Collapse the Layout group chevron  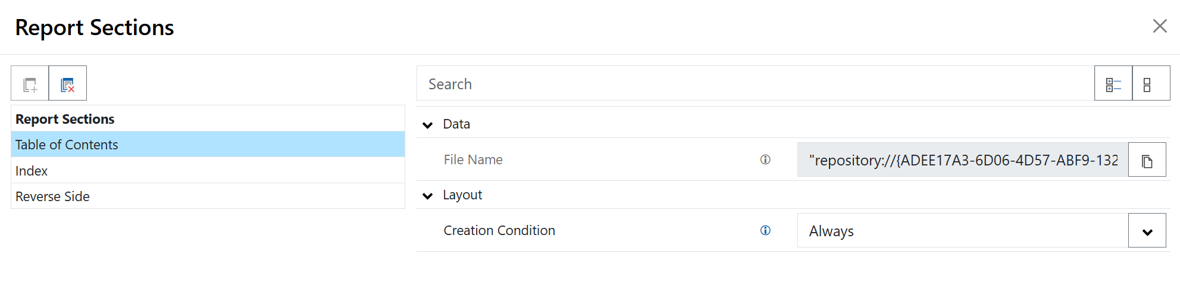pyautogui.click(x=427, y=195)
